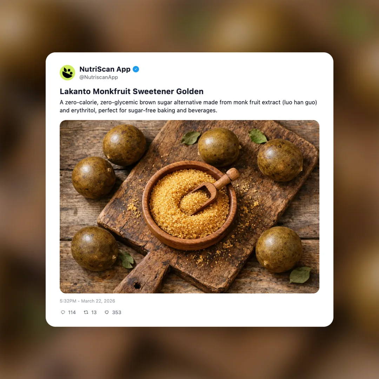Open the NutriScan App display name
379x379 pixels.
pos(105,69)
